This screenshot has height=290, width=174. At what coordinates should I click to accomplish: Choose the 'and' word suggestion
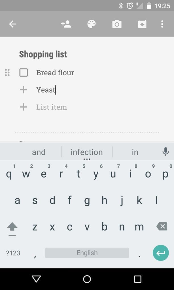coord(39,152)
